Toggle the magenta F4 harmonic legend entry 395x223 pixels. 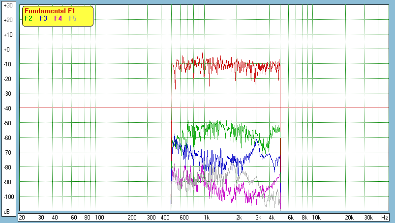click(x=58, y=19)
